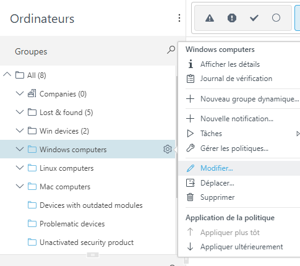Toggle the checkmark OK status filter
300x266 pixels.
(254, 18)
